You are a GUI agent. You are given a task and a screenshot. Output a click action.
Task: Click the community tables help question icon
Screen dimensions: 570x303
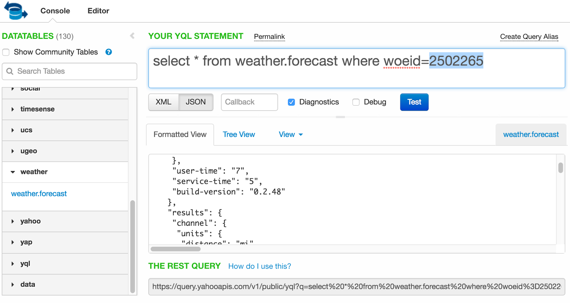109,52
